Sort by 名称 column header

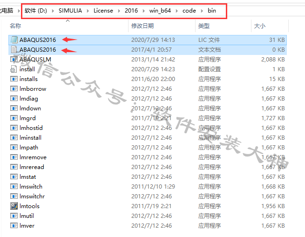[15, 26]
